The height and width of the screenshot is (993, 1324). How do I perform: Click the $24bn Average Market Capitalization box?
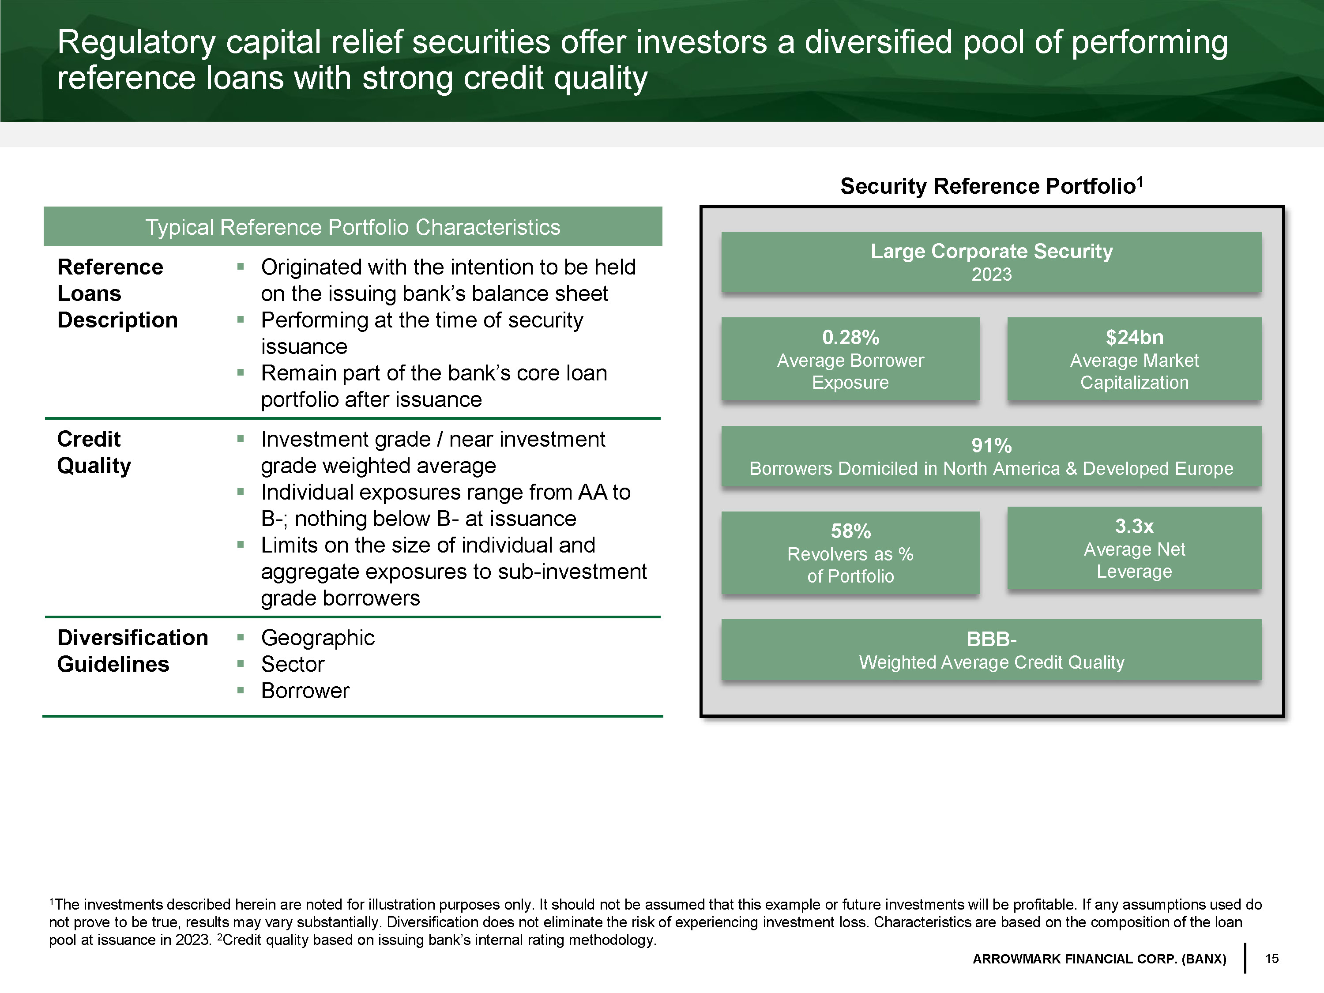coord(1134,359)
